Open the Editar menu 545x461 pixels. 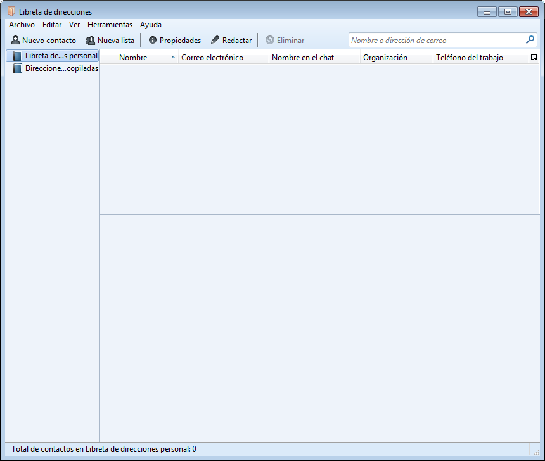pos(52,25)
